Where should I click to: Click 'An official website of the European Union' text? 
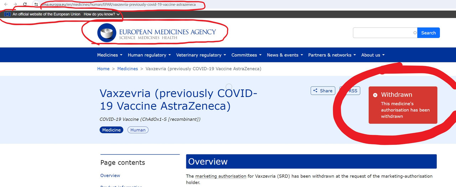click(46, 14)
